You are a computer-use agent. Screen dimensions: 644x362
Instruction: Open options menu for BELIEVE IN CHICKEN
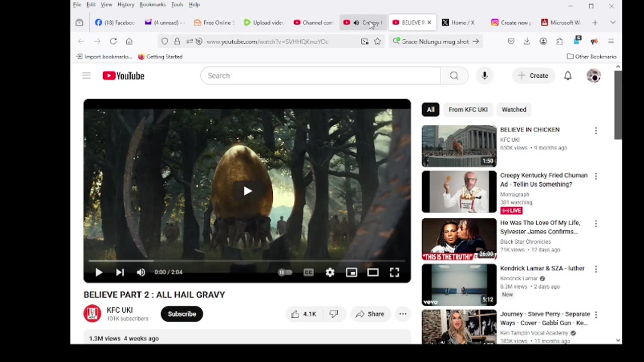[596, 131]
